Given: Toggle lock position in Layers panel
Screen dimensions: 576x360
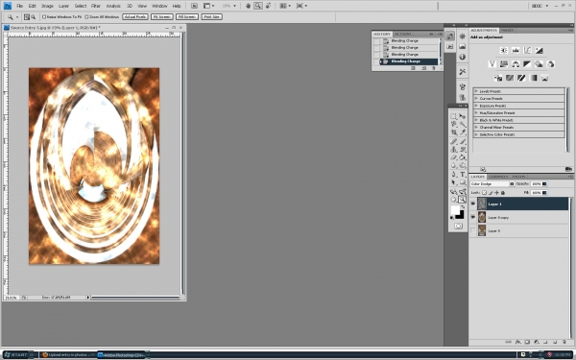Looking at the screenshot, I should coord(496,193).
